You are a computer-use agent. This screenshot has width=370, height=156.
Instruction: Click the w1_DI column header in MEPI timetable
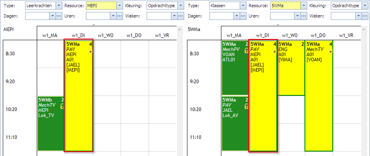tap(78, 35)
